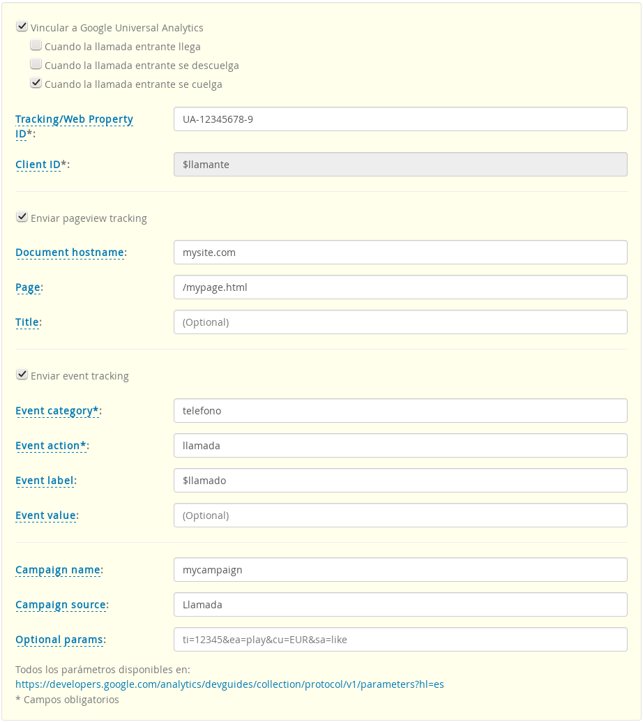Click the Client ID help label
The width and height of the screenshot is (643, 722).
click(38, 165)
